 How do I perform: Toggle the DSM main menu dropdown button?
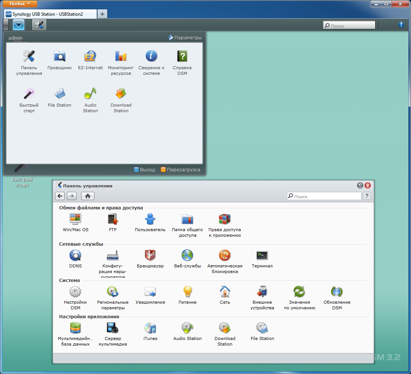[x=19, y=25]
